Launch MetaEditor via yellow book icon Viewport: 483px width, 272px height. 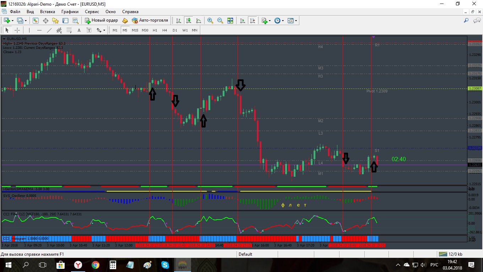point(125,21)
